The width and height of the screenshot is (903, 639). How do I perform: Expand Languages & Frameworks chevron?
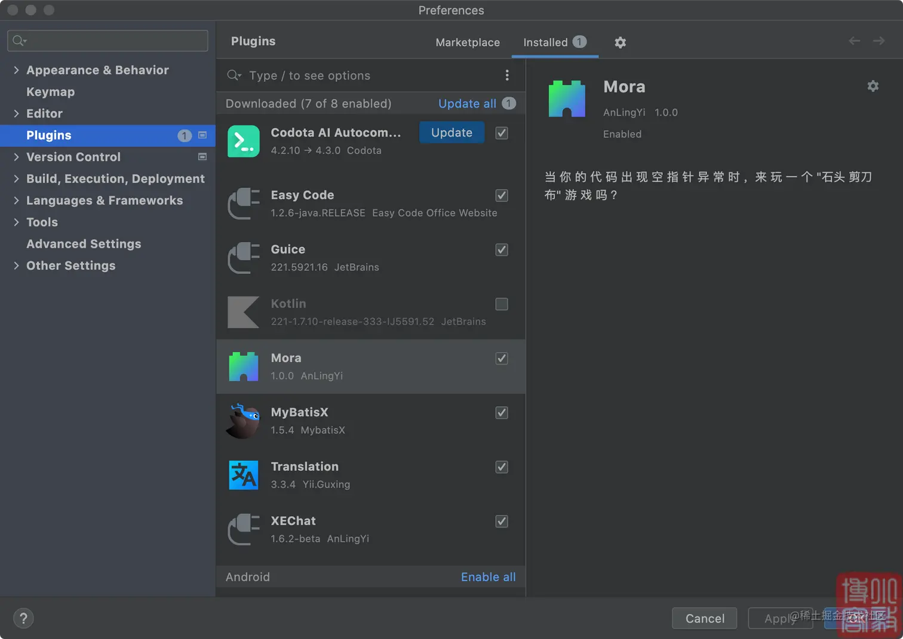pyautogui.click(x=16, y=200)
